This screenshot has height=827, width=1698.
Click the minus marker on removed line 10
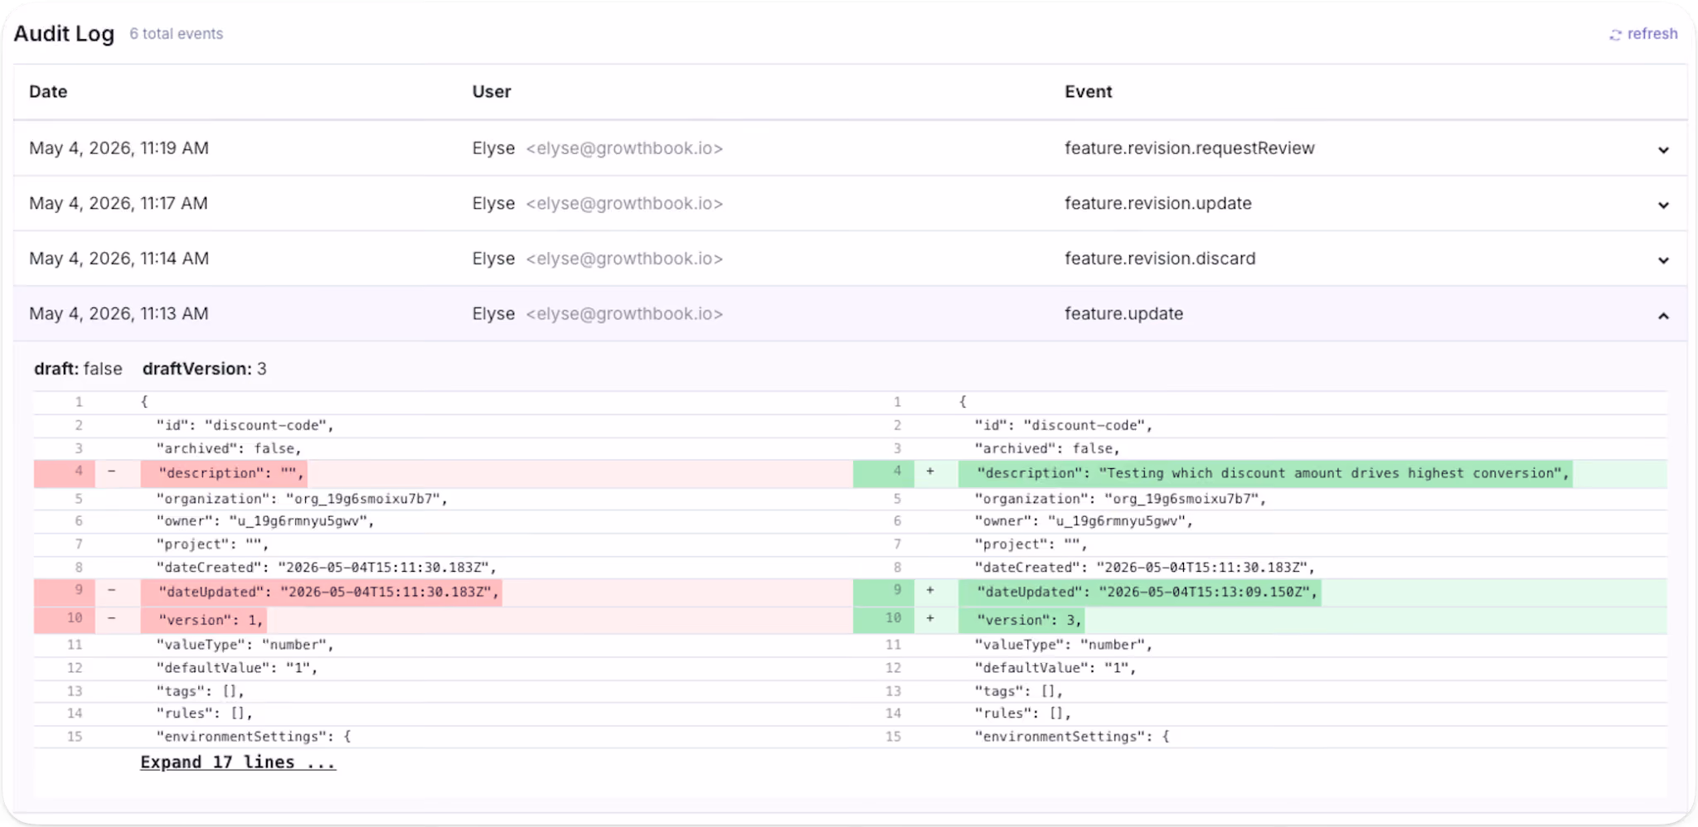[x=112, y=618]
